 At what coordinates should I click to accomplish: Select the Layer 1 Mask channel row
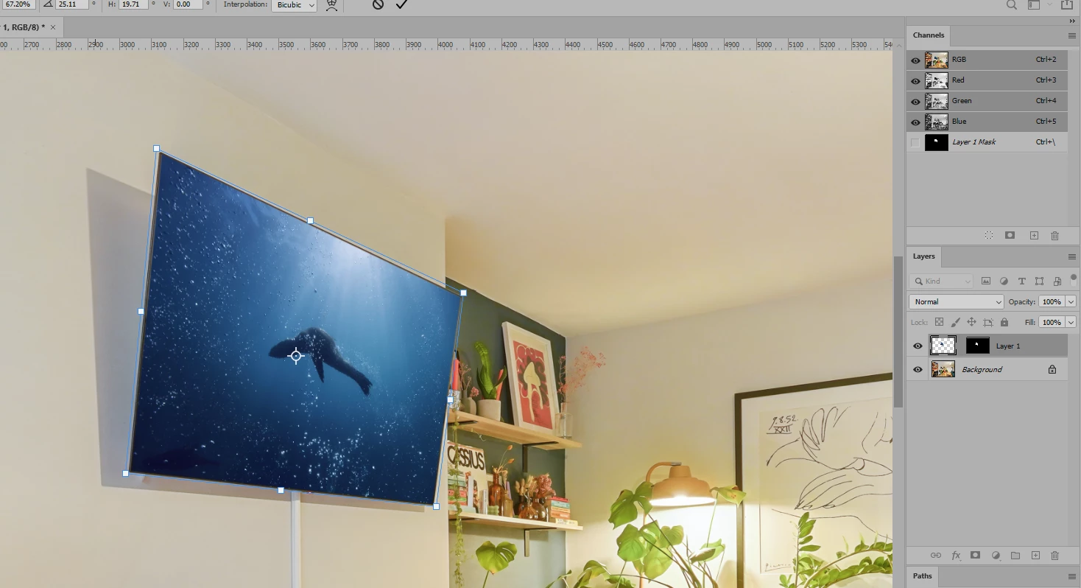click(987, 142)
